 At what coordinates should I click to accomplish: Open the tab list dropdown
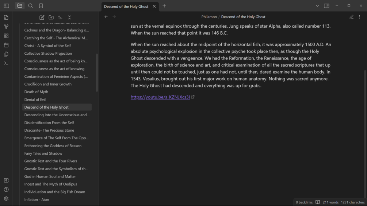pyautogui.click(x=317, y=6)
